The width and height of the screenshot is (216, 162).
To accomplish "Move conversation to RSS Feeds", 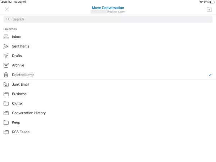I will (21, 132).
